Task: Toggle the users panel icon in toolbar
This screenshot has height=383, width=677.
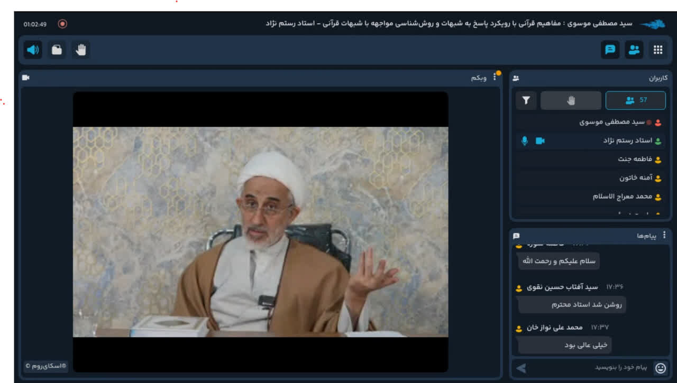Action: click(x=634, y=50)
